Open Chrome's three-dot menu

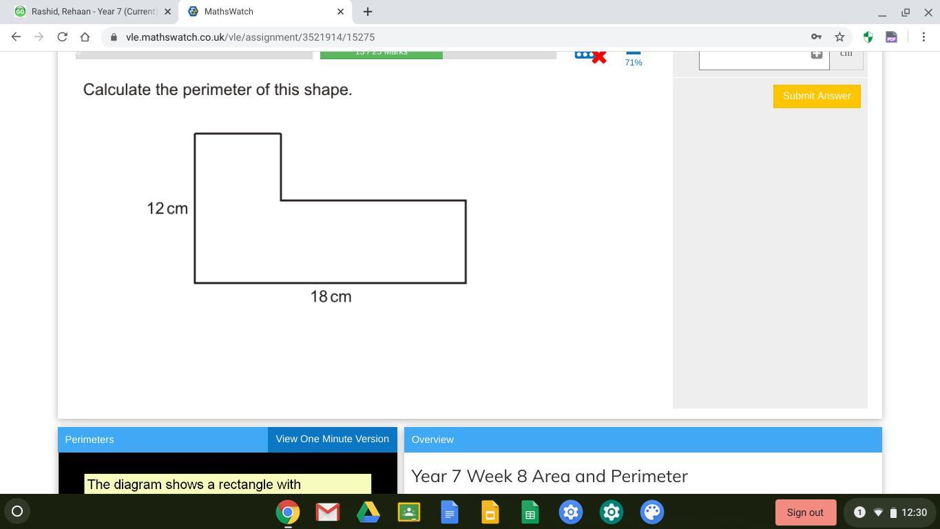923,37
